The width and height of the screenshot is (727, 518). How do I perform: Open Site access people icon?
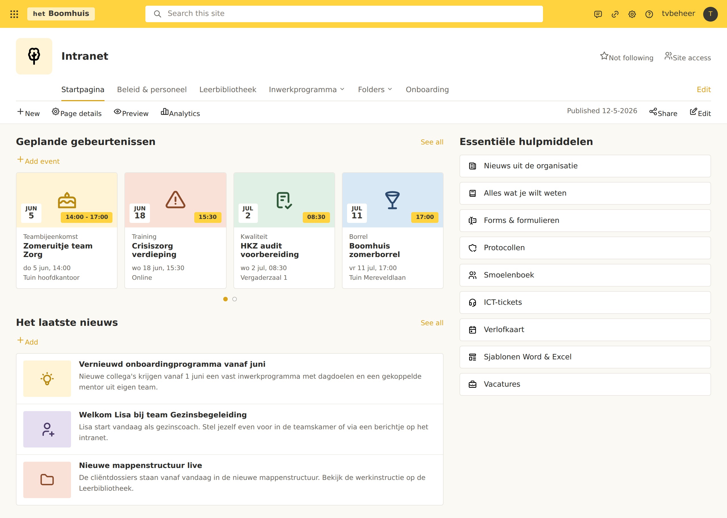coord(668,56)
